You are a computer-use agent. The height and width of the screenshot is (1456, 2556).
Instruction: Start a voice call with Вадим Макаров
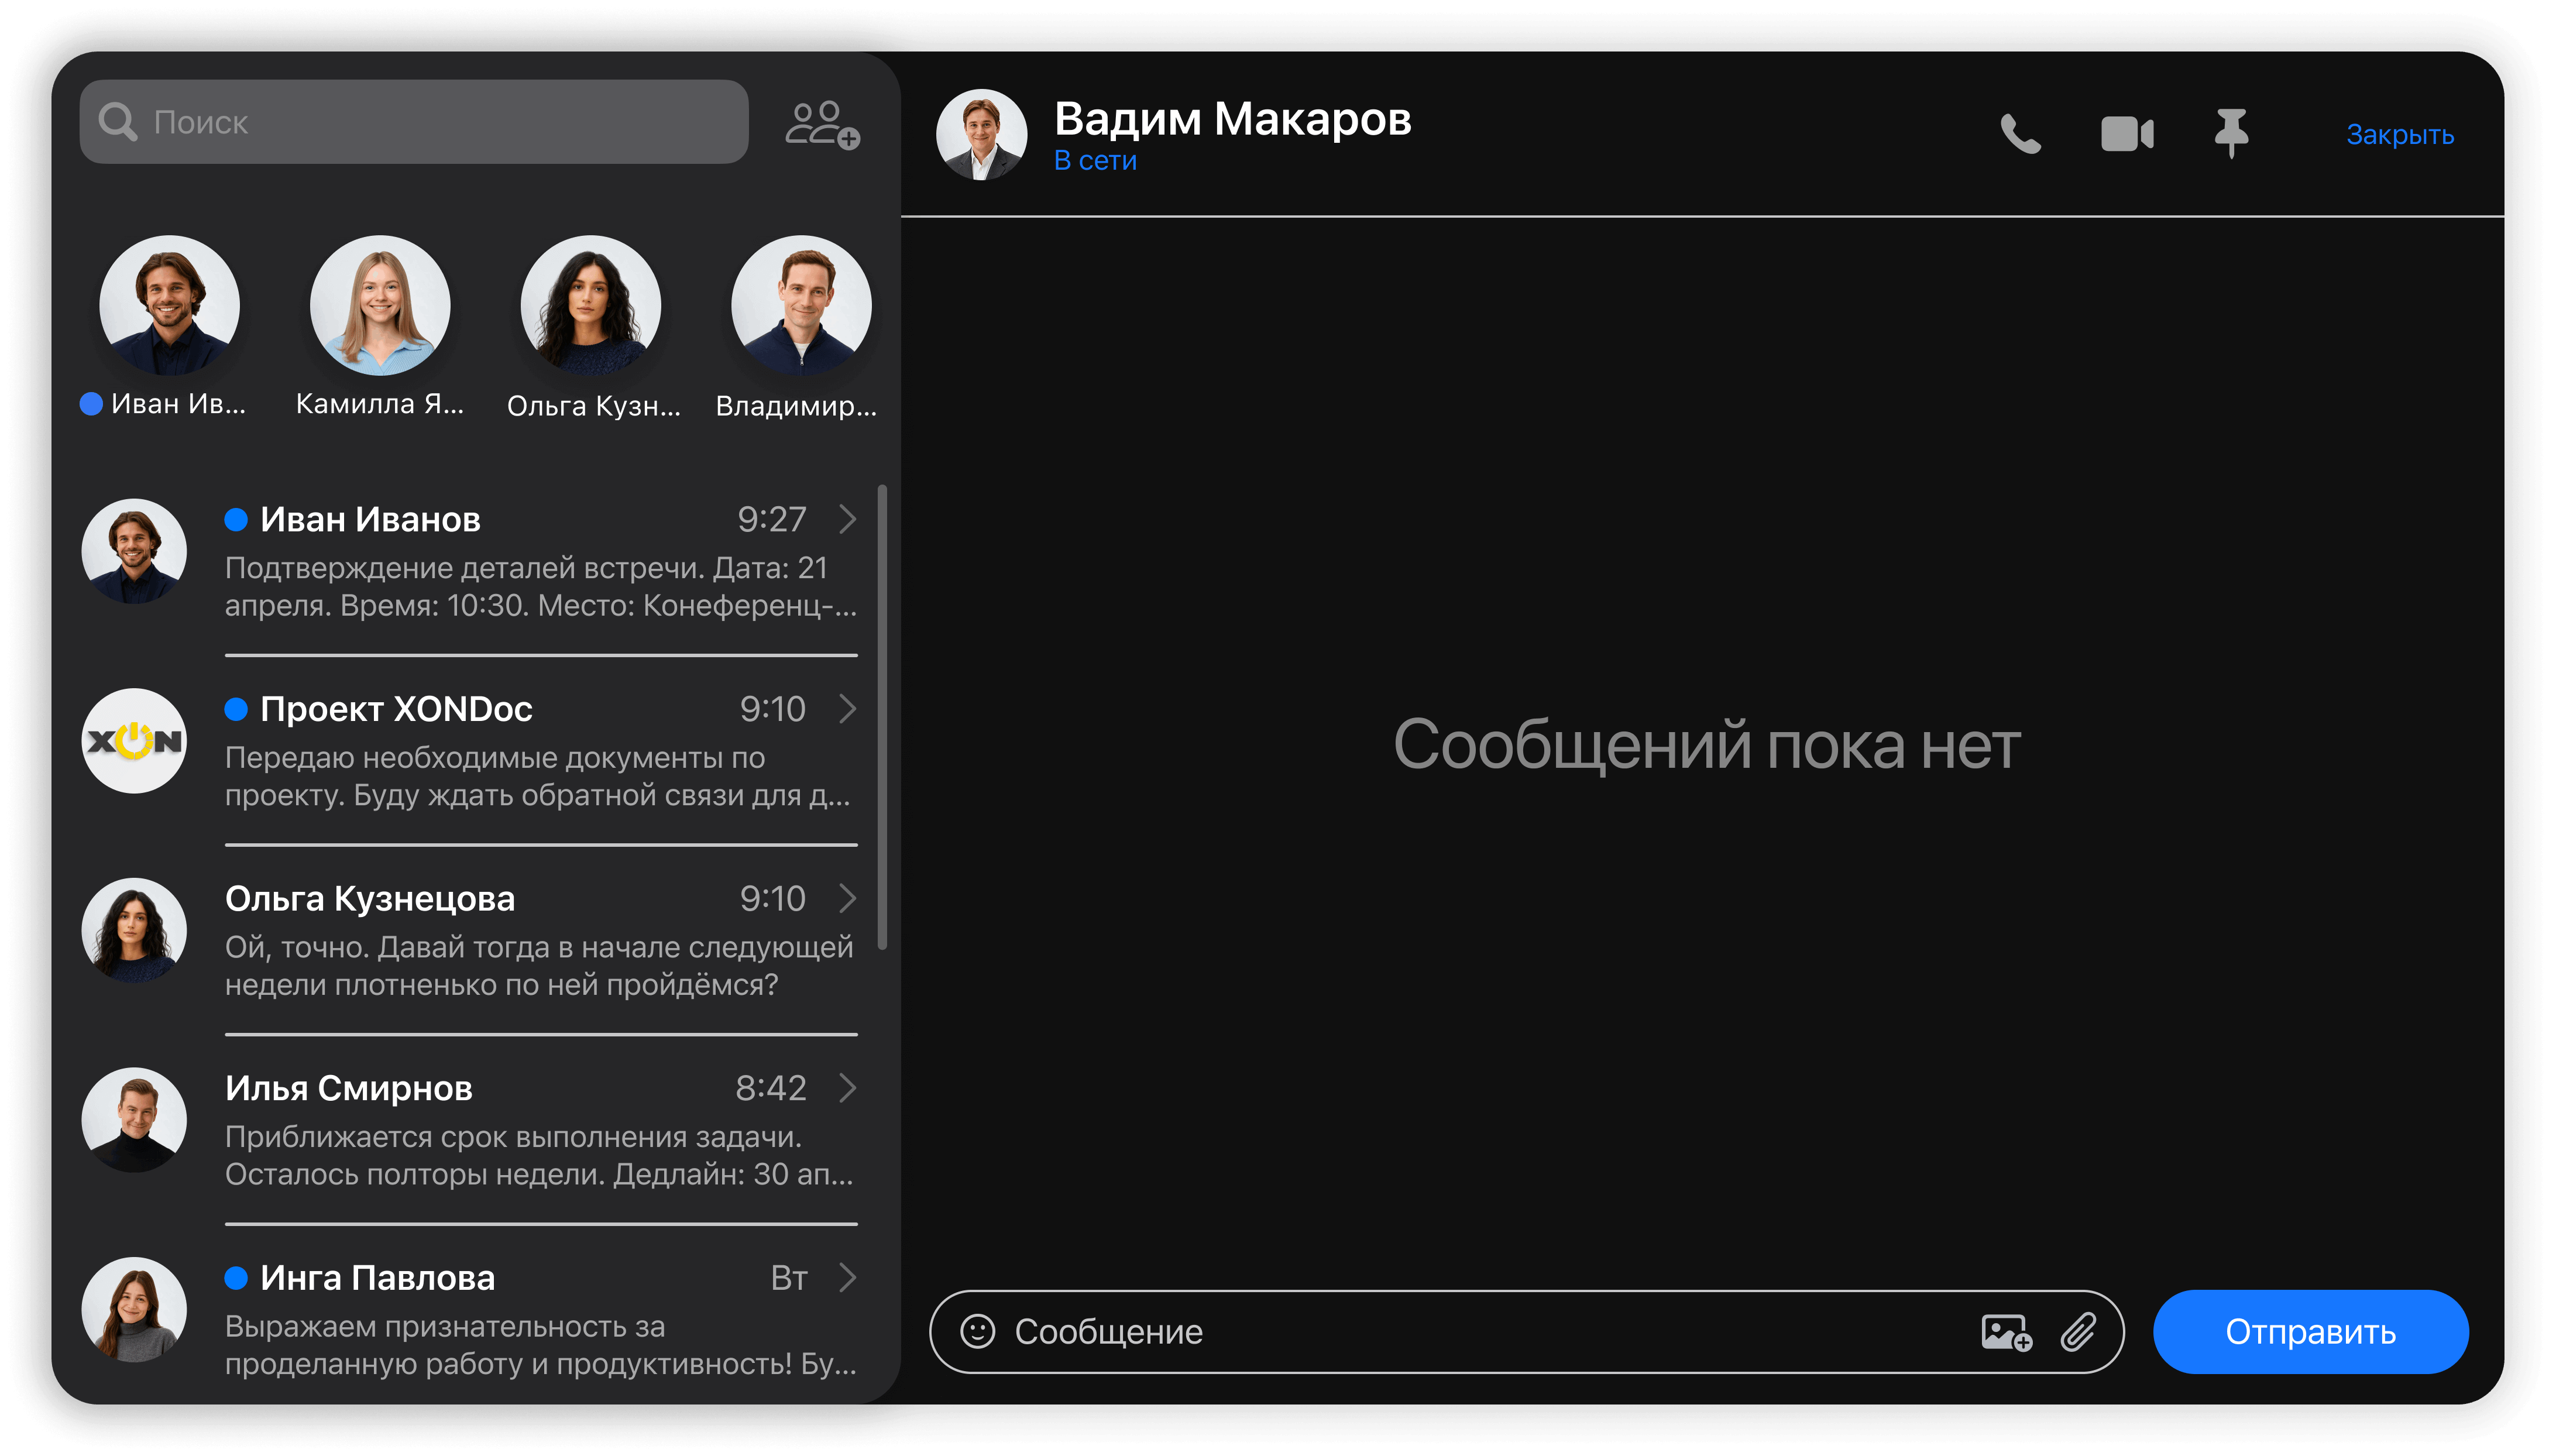(2020, 134)
